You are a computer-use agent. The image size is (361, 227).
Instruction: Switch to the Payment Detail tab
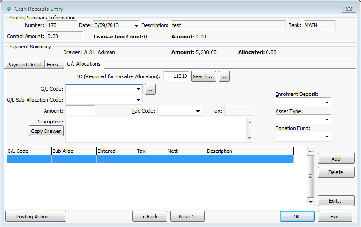(x=24, y=65)
